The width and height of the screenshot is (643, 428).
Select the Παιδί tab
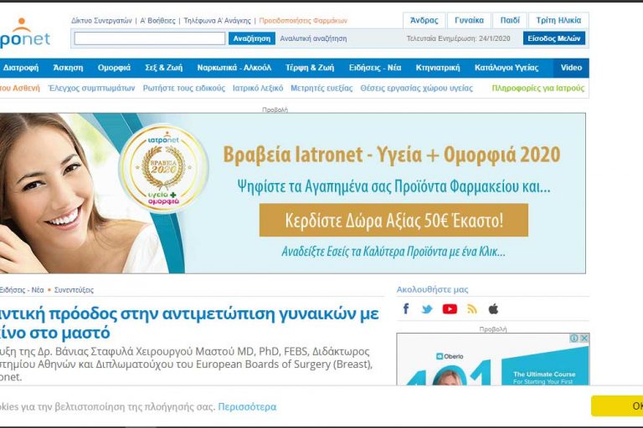[x=510, y=20]
